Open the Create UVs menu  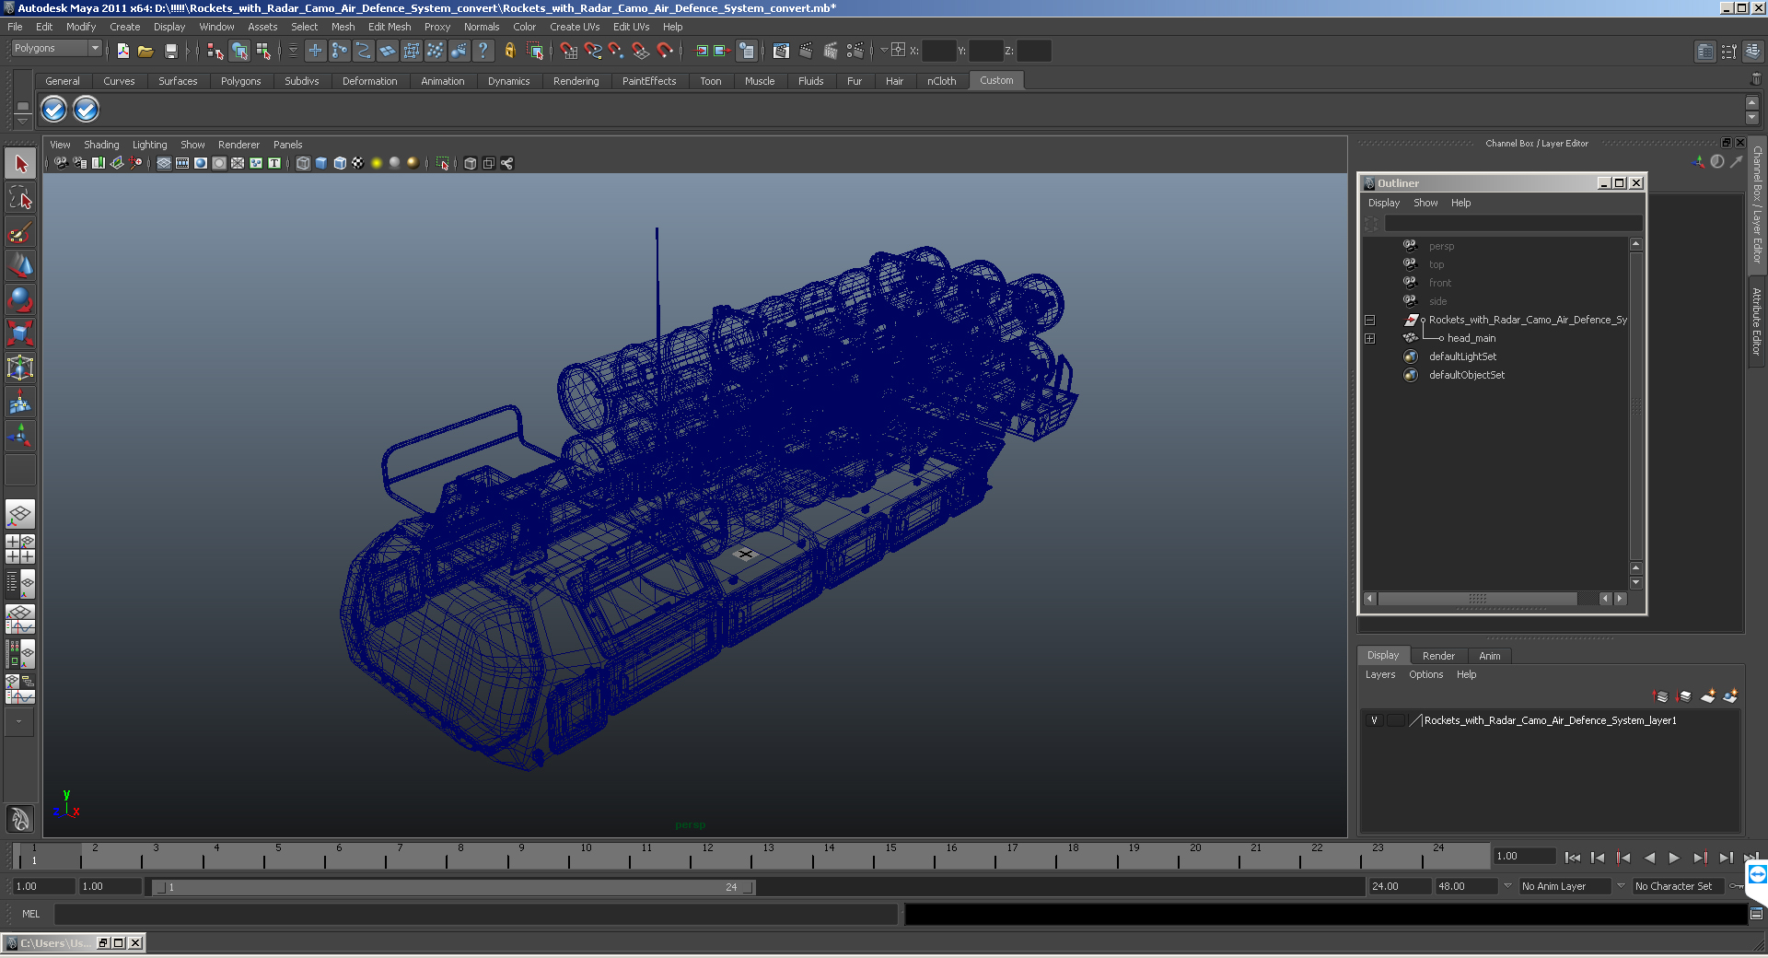point(575,27)
